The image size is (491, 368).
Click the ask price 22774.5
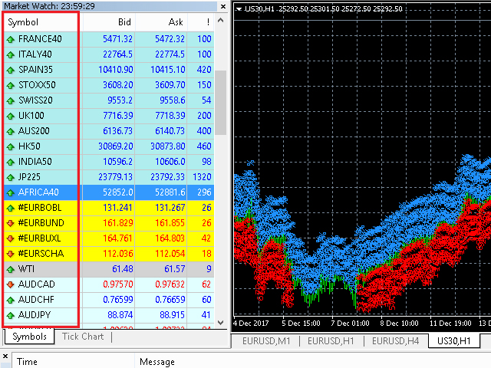[x=170, y=54]
